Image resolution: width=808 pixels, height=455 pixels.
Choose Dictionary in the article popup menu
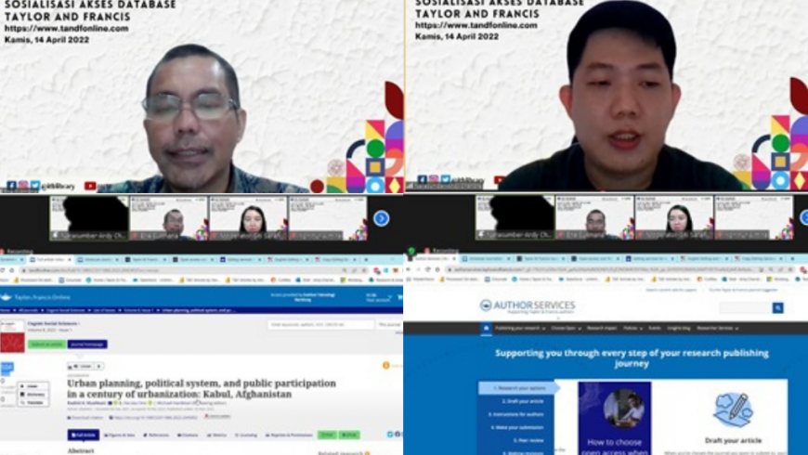click(33, 395)
